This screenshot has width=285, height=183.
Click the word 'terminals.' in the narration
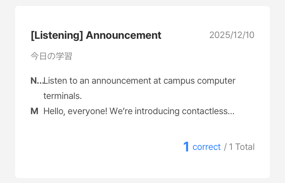[63, 96]
